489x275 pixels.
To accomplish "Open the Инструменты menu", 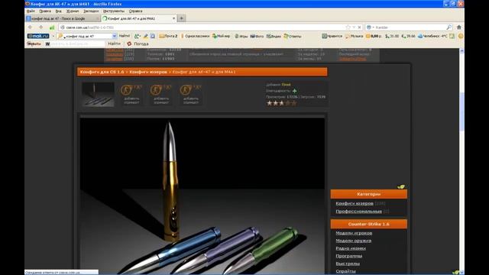I will tap(114, 11).
